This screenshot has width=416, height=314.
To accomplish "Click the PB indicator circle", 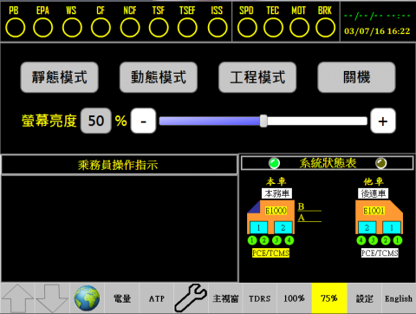I will coord(15,28).
